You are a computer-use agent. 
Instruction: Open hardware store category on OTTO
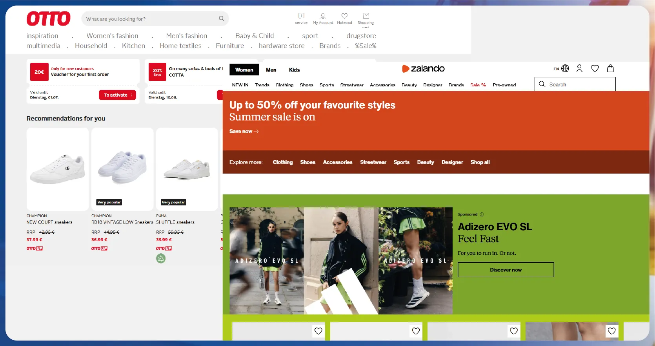pyautogui.click(x=282, y=46)
